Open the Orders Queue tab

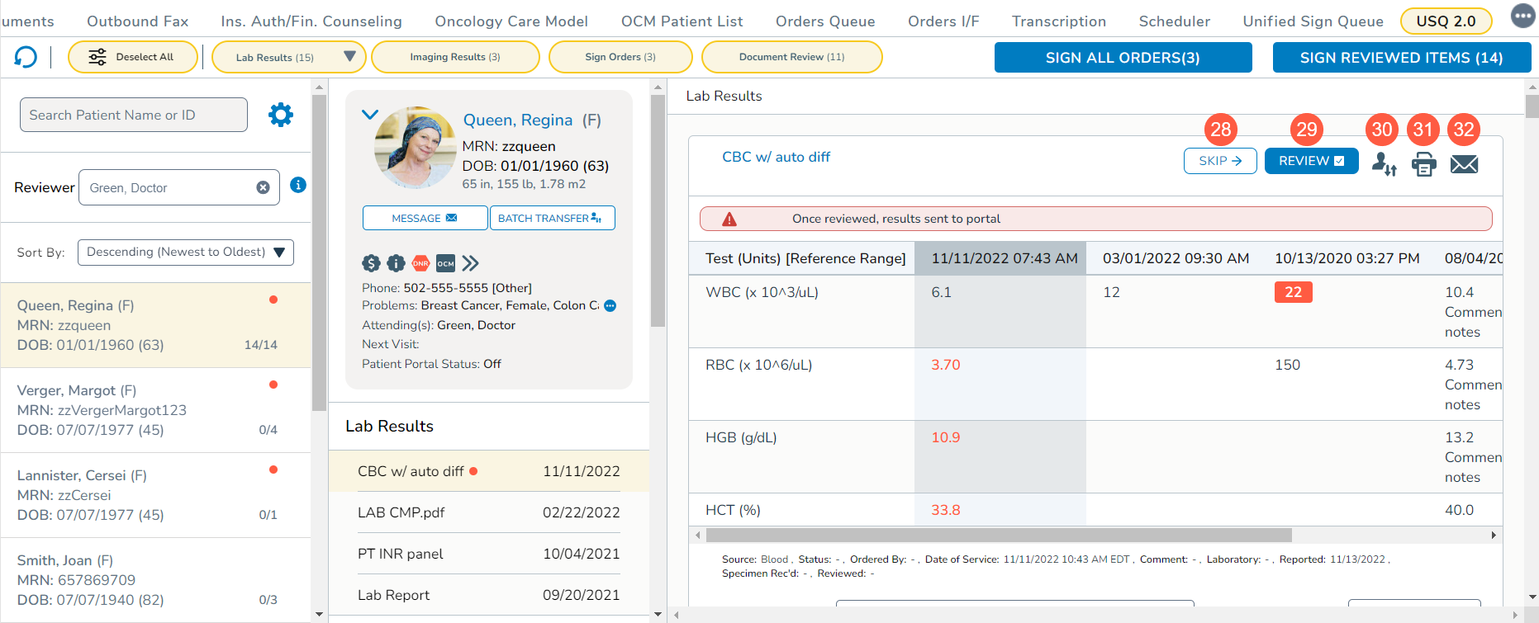[824, 21]
